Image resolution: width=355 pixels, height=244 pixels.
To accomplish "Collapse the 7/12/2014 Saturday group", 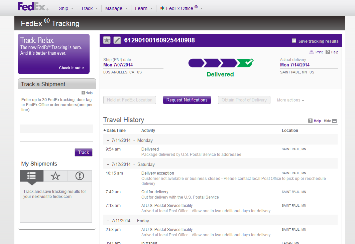I will pyautogui.click(x=108, y=165).
